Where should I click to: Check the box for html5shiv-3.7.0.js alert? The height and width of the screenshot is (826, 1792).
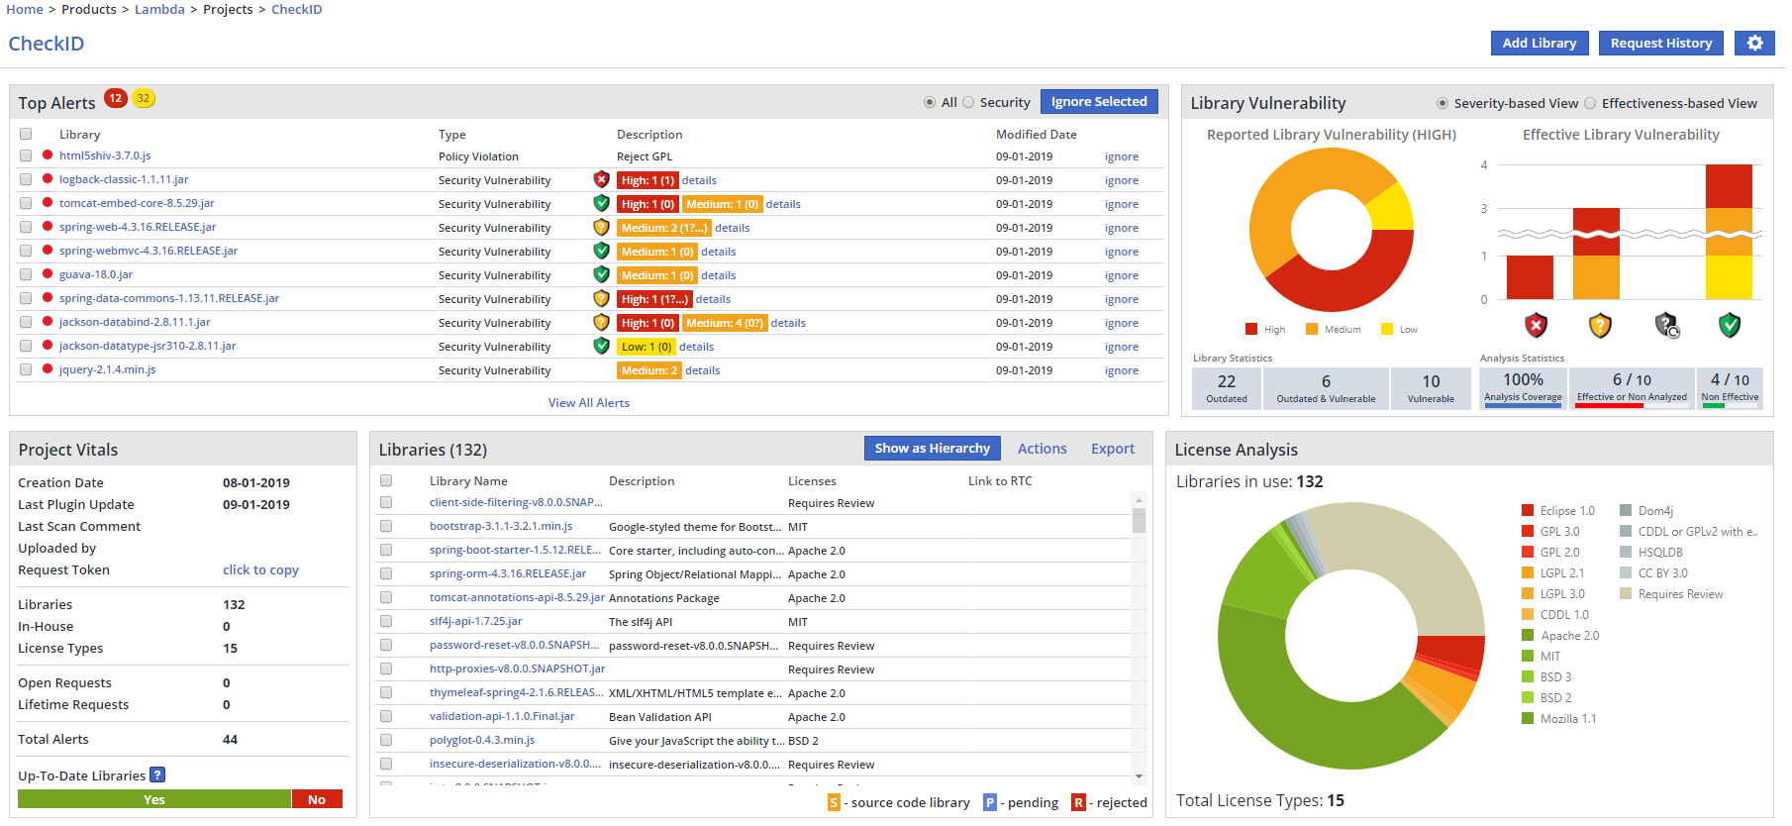click(26, 155)
